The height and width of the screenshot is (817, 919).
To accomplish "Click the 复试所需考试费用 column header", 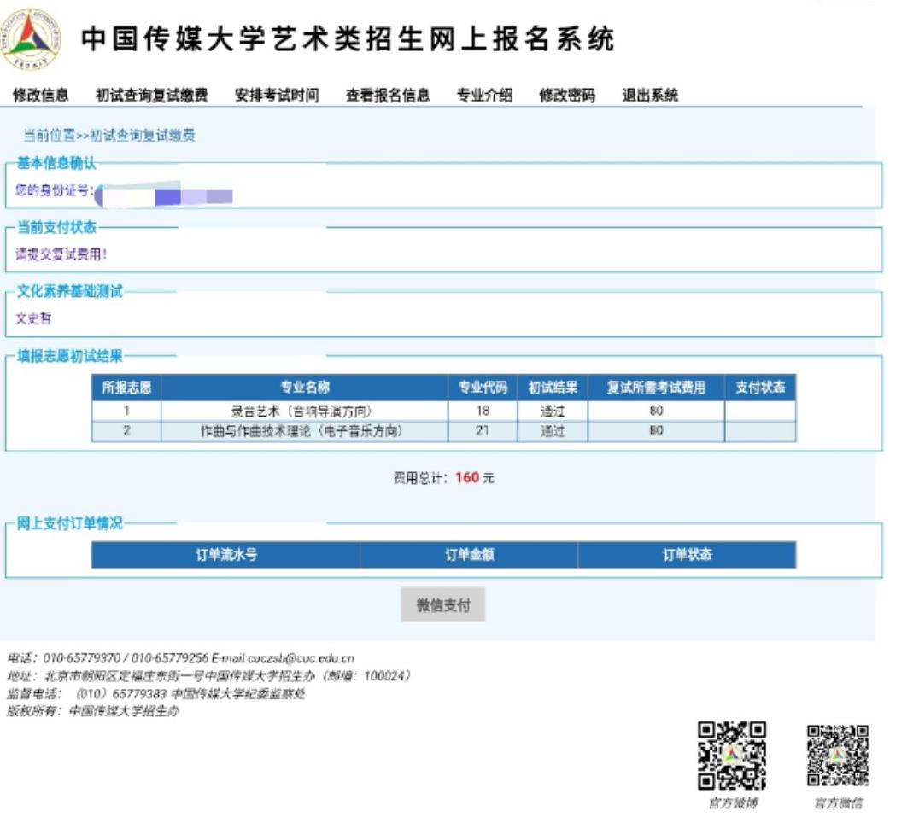I will click(656, 387).
